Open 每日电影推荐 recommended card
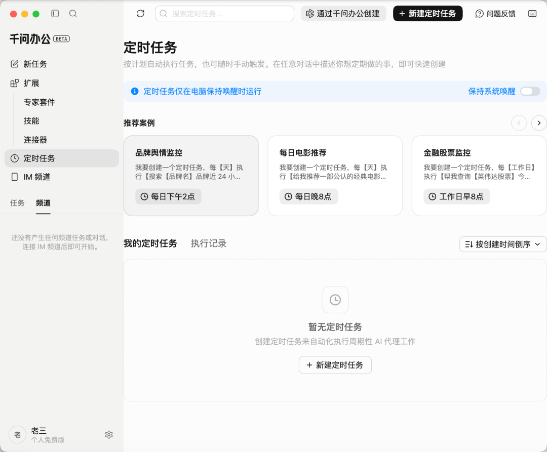The height and width of the screenshot is (452, 547). [335, 176]
